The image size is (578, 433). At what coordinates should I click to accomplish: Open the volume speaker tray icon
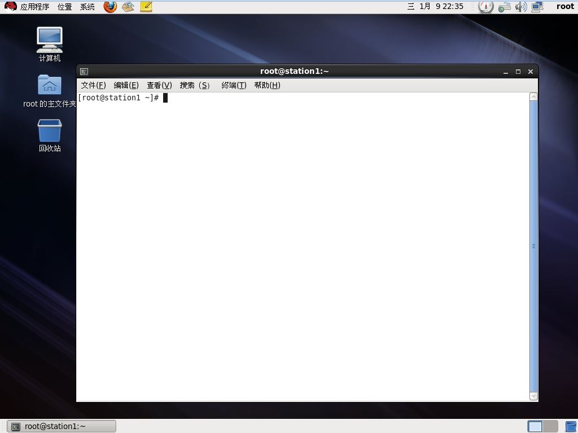tap(521, 7)
